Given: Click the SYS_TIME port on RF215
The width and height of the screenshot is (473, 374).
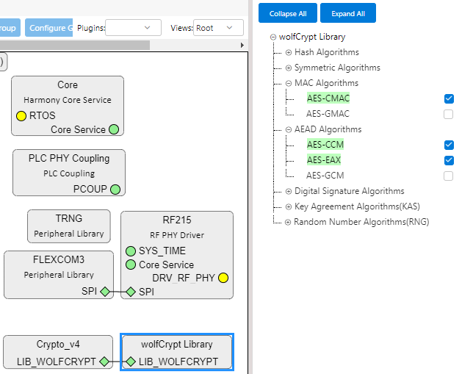Looking at the screenshot, I should coord(131,251).
